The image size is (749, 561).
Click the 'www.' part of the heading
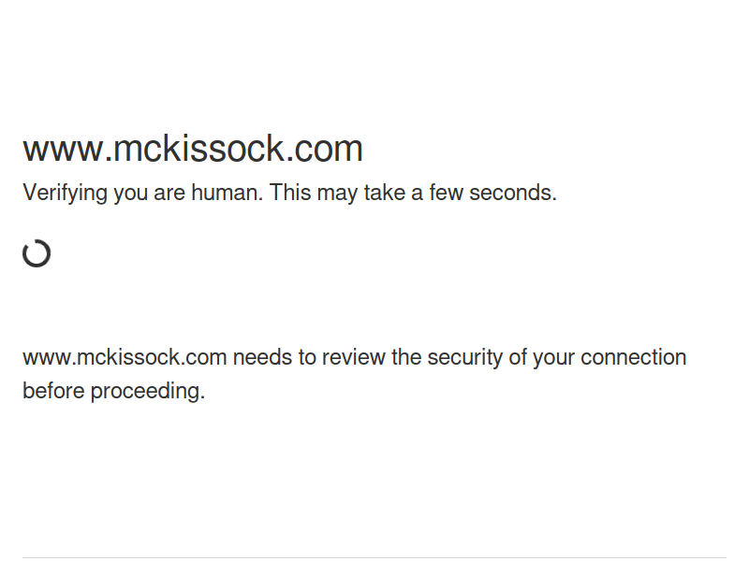pos(67,149)
